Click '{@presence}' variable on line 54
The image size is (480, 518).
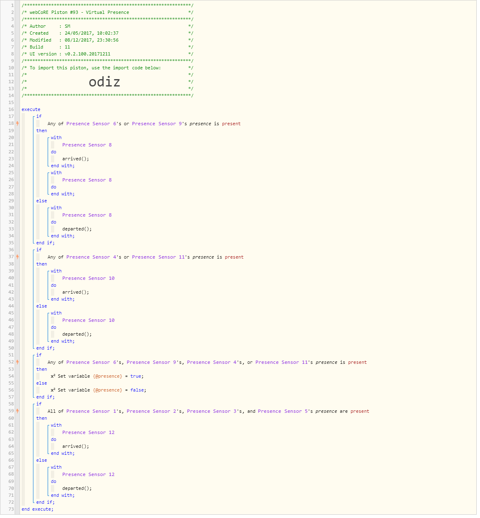[107, 376]
